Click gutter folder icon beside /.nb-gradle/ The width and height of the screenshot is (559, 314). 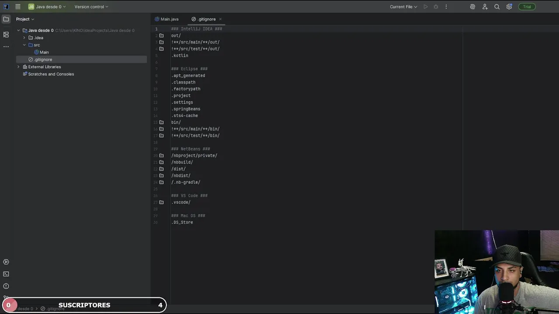coord(162,182)
